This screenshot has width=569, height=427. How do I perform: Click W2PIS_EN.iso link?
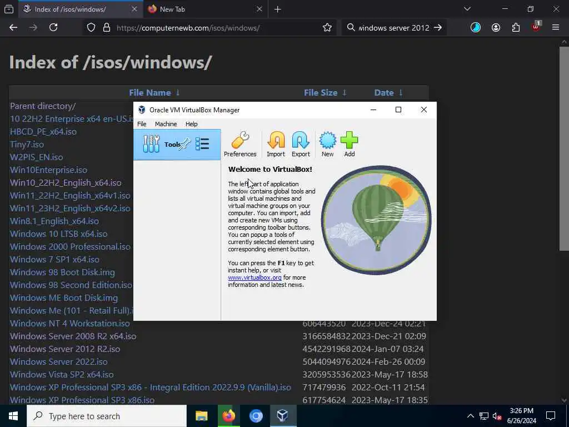[36, 157]
